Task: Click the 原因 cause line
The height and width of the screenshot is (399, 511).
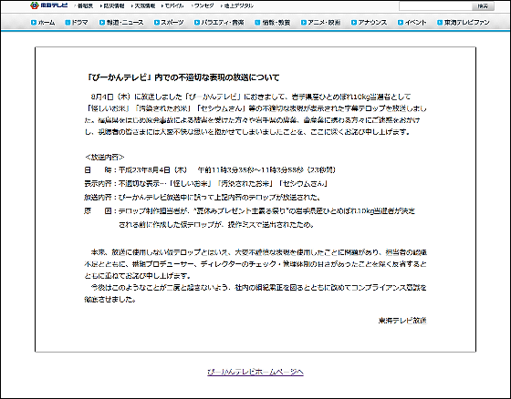Action: click(x=249, y=218)
